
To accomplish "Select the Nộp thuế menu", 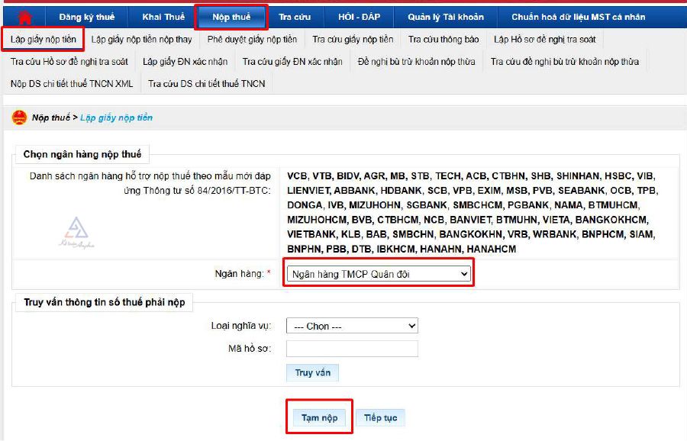I will (231, 17).
